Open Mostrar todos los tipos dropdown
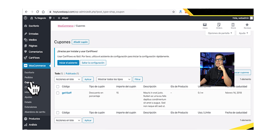This screenshot has width=276, height=138. click(114, 79)
